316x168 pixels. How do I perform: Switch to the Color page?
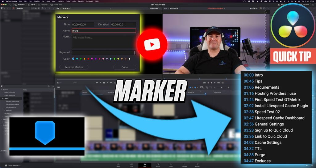171,165
